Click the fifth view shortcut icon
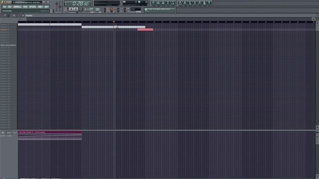The image size is (319, 179). click(x=173, y=3)
